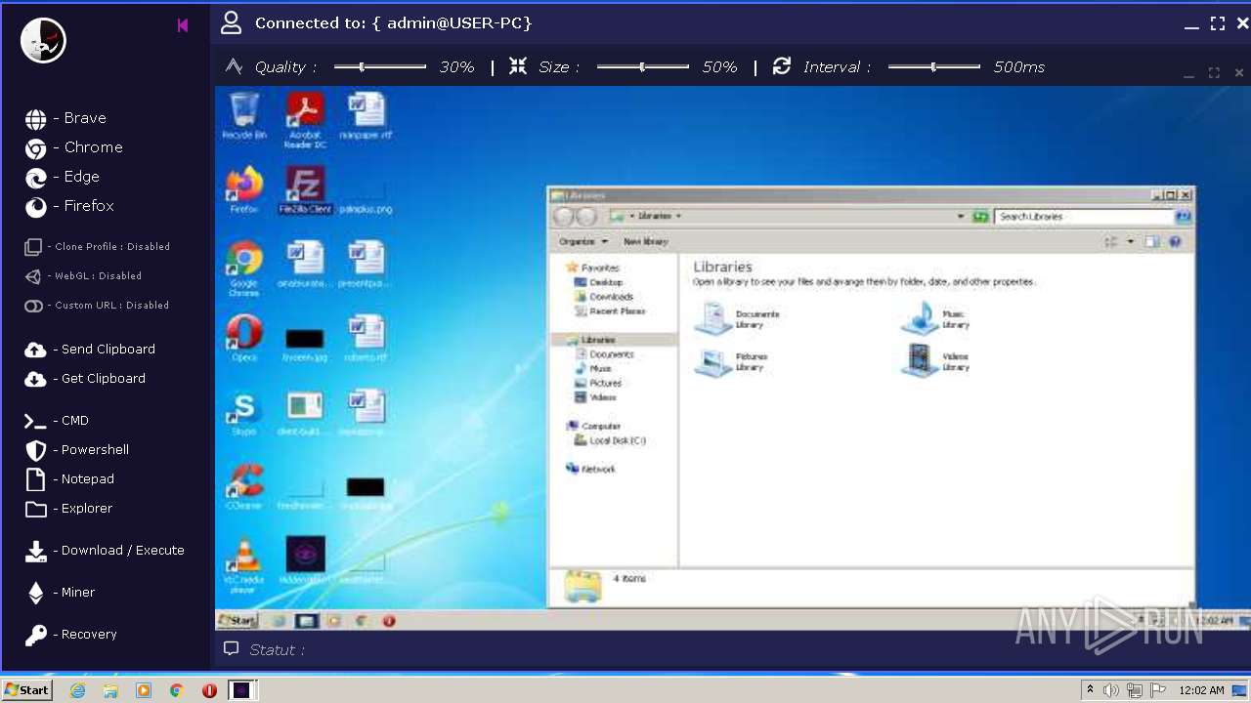Image resolution: width=1251 pixels, height=703 pixels.
Task: Toggle Custom URL option
Action: coord(97,306)
